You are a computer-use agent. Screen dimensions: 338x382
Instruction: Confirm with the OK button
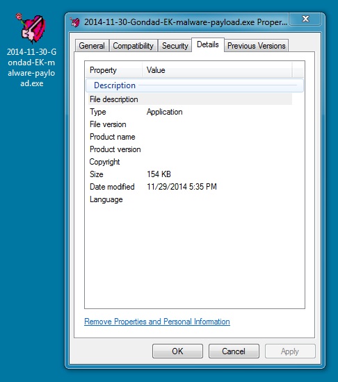(x=177, y=351)
